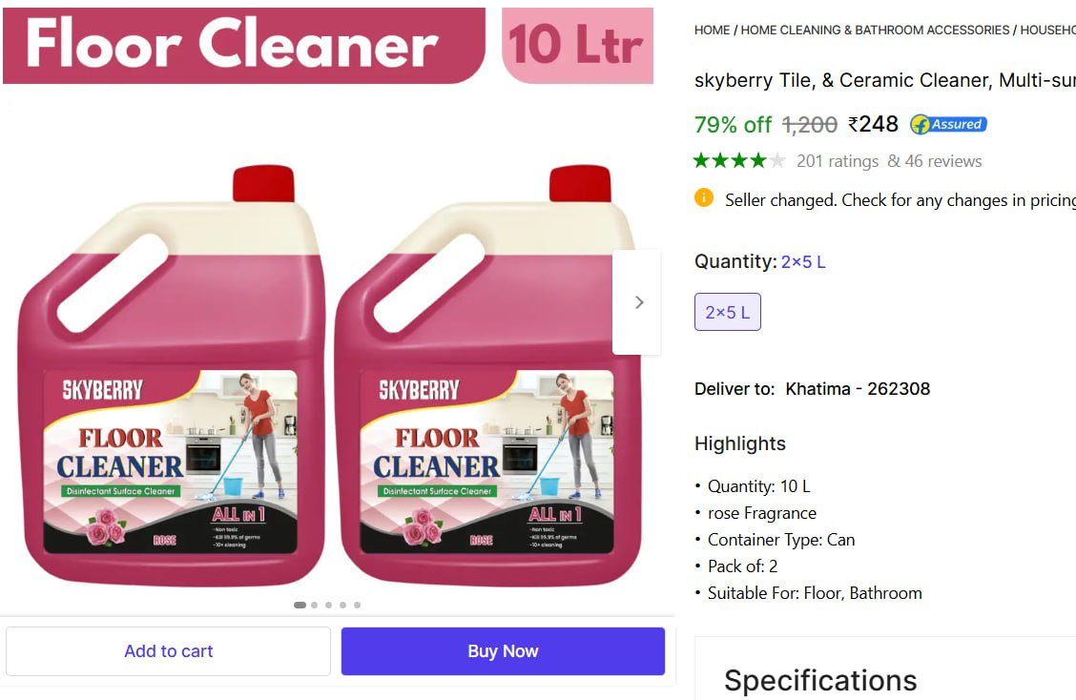Select the second carousel indicator dot
This screenshot has height=700, width=1076.
[314, 605]
